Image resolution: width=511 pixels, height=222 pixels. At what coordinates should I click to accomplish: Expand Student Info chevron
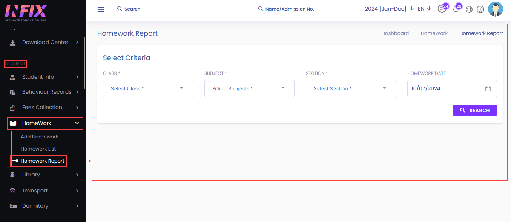pos(77,77)
